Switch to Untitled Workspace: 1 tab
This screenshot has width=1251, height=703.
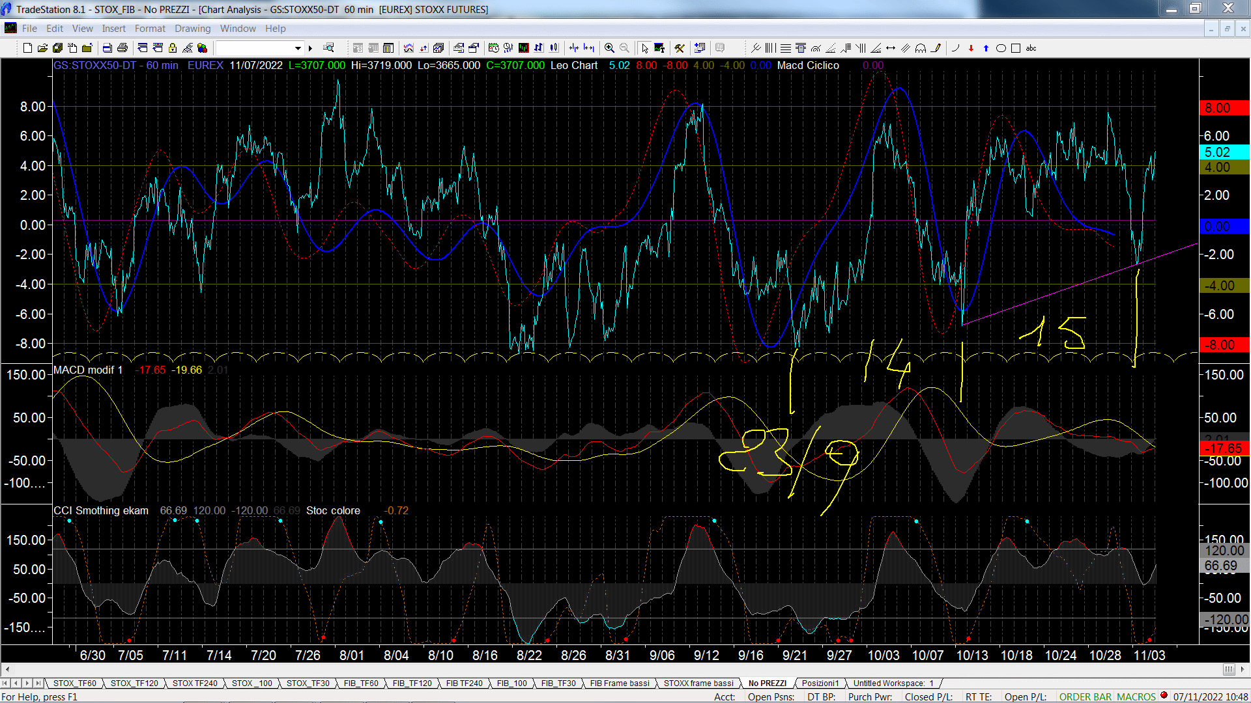893,683
